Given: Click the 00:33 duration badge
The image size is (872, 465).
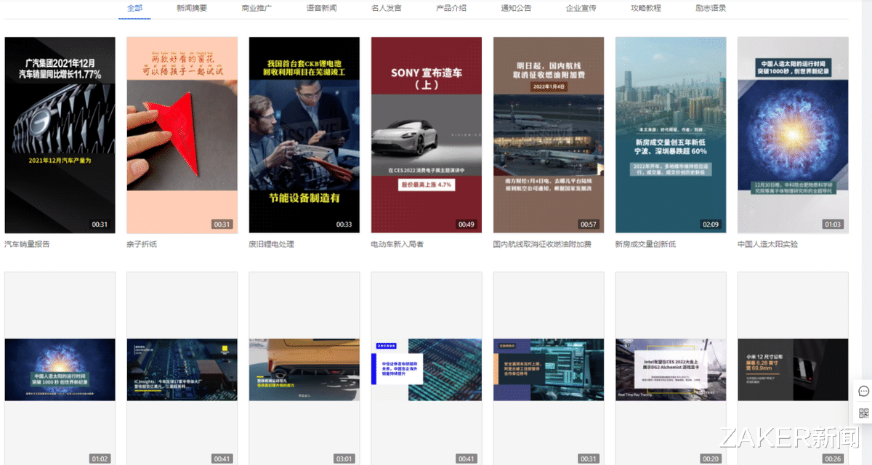Looking at the screenshot, I should tap(344, 225).
